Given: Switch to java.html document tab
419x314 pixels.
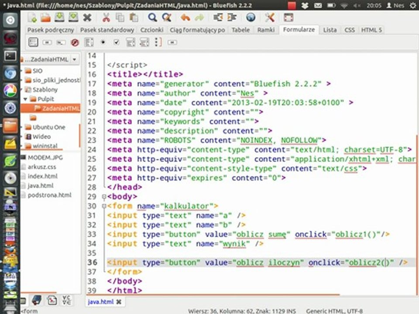Looking at the screenshot, I should pos(101,302).
